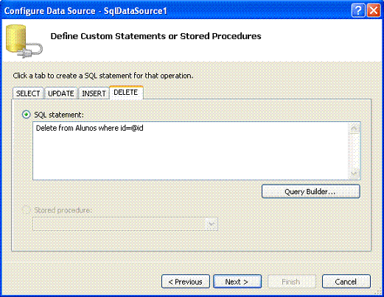Select the Stored procedure radio button
Screen dimensions: 384x297
27,210
